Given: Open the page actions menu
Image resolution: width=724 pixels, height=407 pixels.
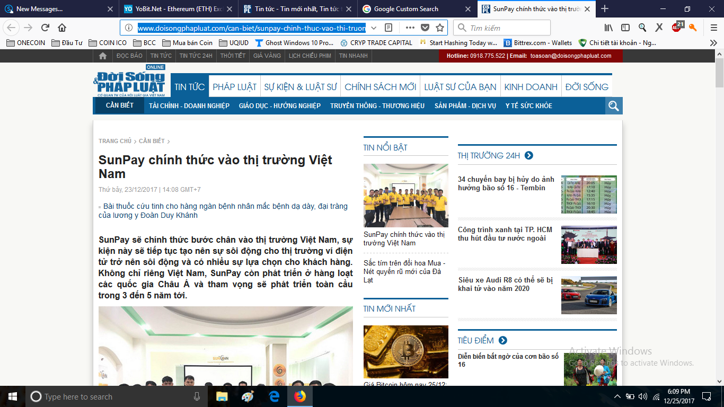Looking at the screenshot, I should (410, 28).
